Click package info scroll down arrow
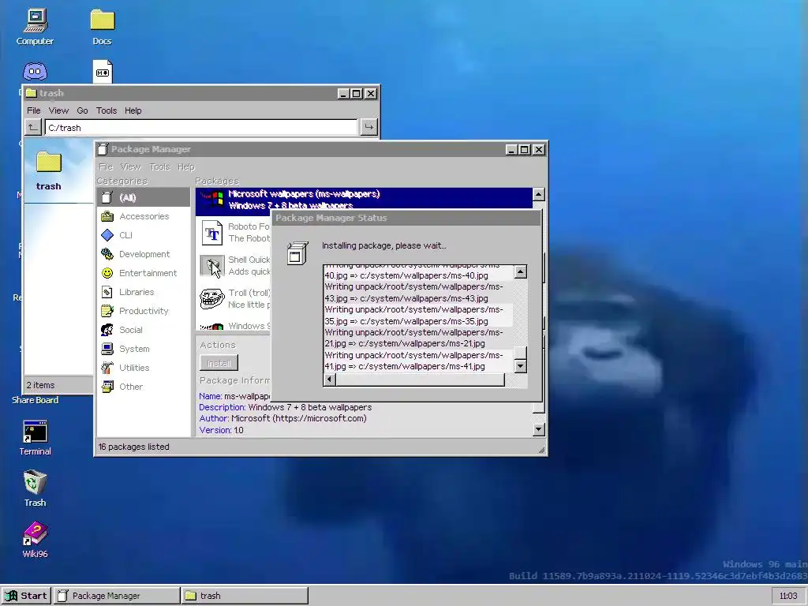This screenshot has width=808, height=606. (538, 429)
